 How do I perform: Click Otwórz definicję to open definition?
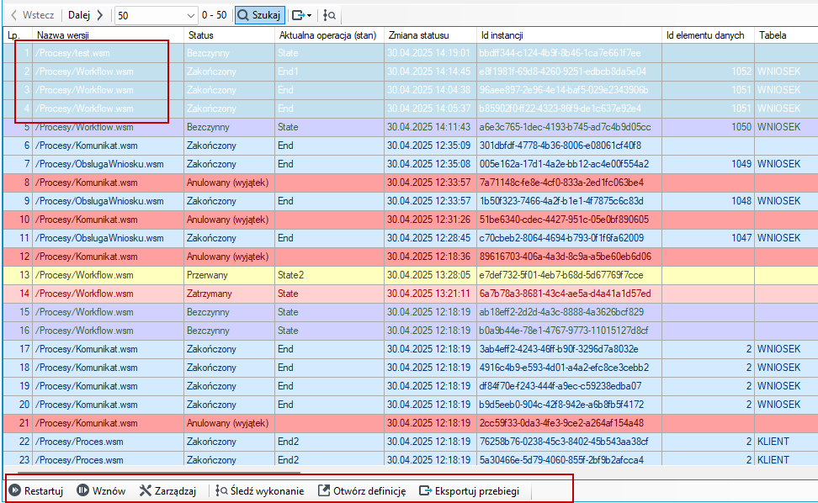pos(362,491)
